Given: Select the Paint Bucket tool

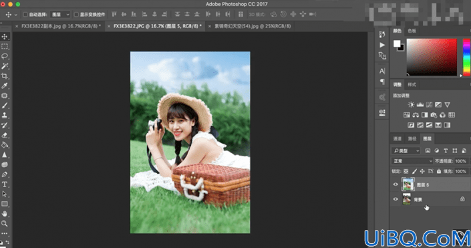Looking at the screenshot, I should pyautogui.click(x=5, y=145).
